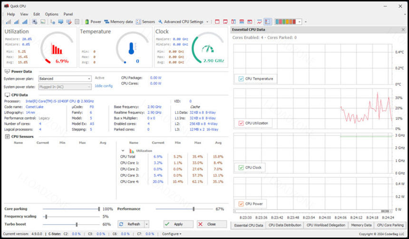This screenshot has width=409, height=239.
Task: Adjust the Core parking slider
Action: 71,209
